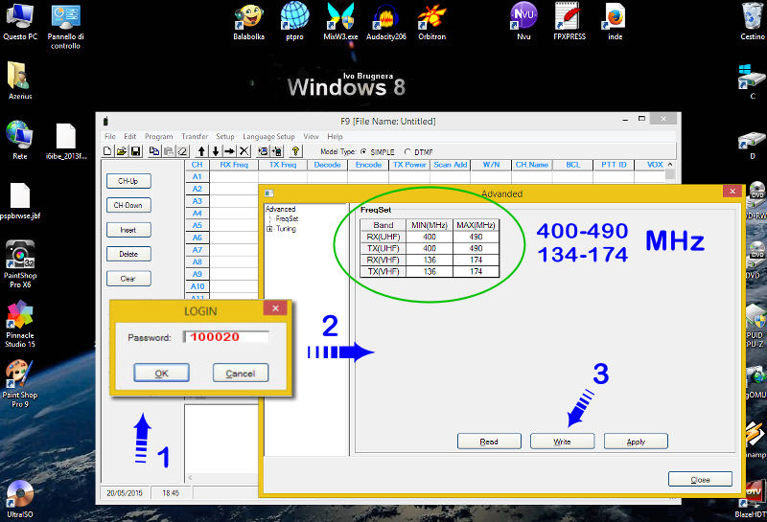Open Azerius folder on desktop

coord(20,80)
